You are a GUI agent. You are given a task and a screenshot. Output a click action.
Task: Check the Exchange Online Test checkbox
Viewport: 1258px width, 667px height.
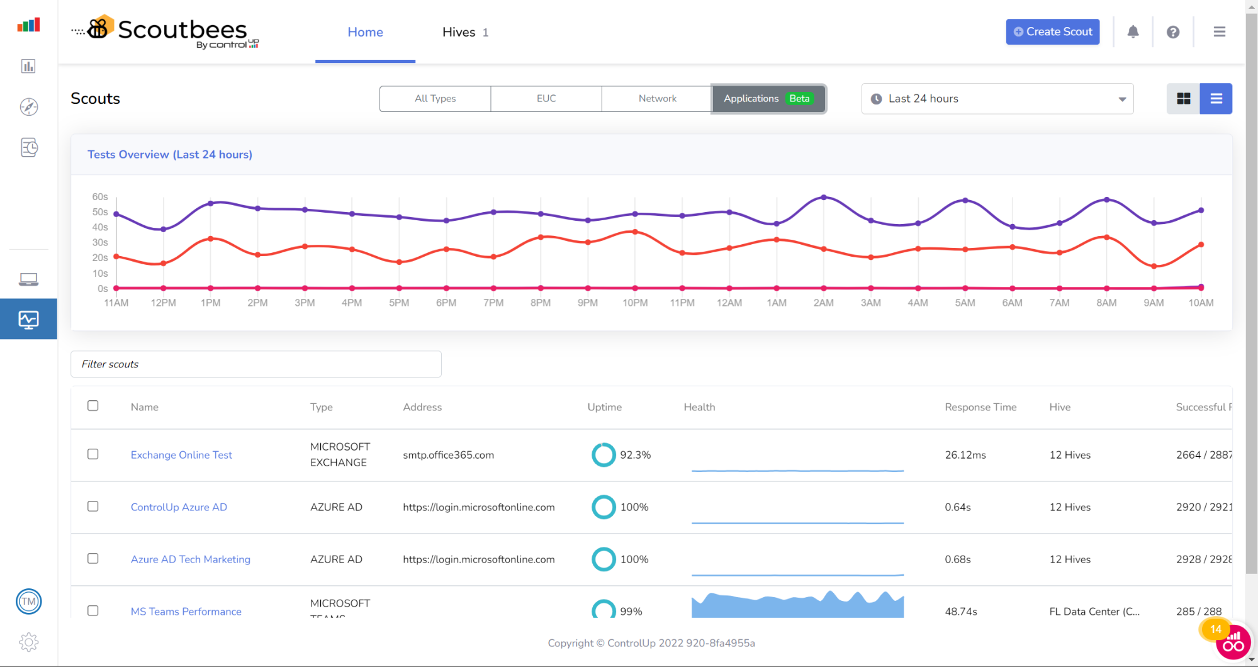click(x=93, y=454)
